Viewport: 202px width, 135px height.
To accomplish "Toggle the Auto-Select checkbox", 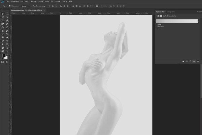I will click(x=10, y=6).
